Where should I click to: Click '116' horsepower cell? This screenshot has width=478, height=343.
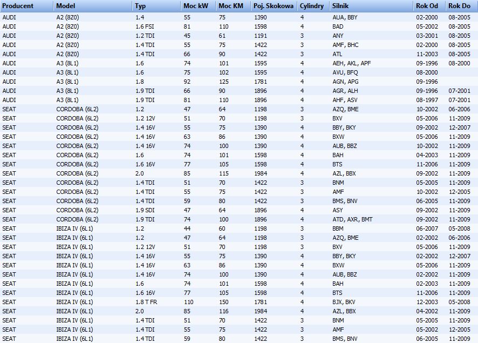pos(224,311)
